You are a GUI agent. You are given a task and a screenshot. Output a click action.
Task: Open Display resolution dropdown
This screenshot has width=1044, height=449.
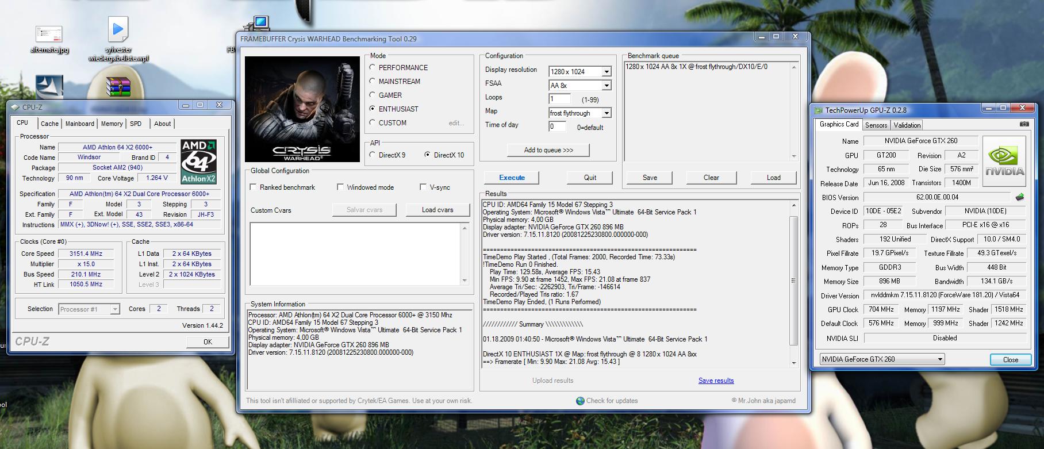click(x=606, y=72)
